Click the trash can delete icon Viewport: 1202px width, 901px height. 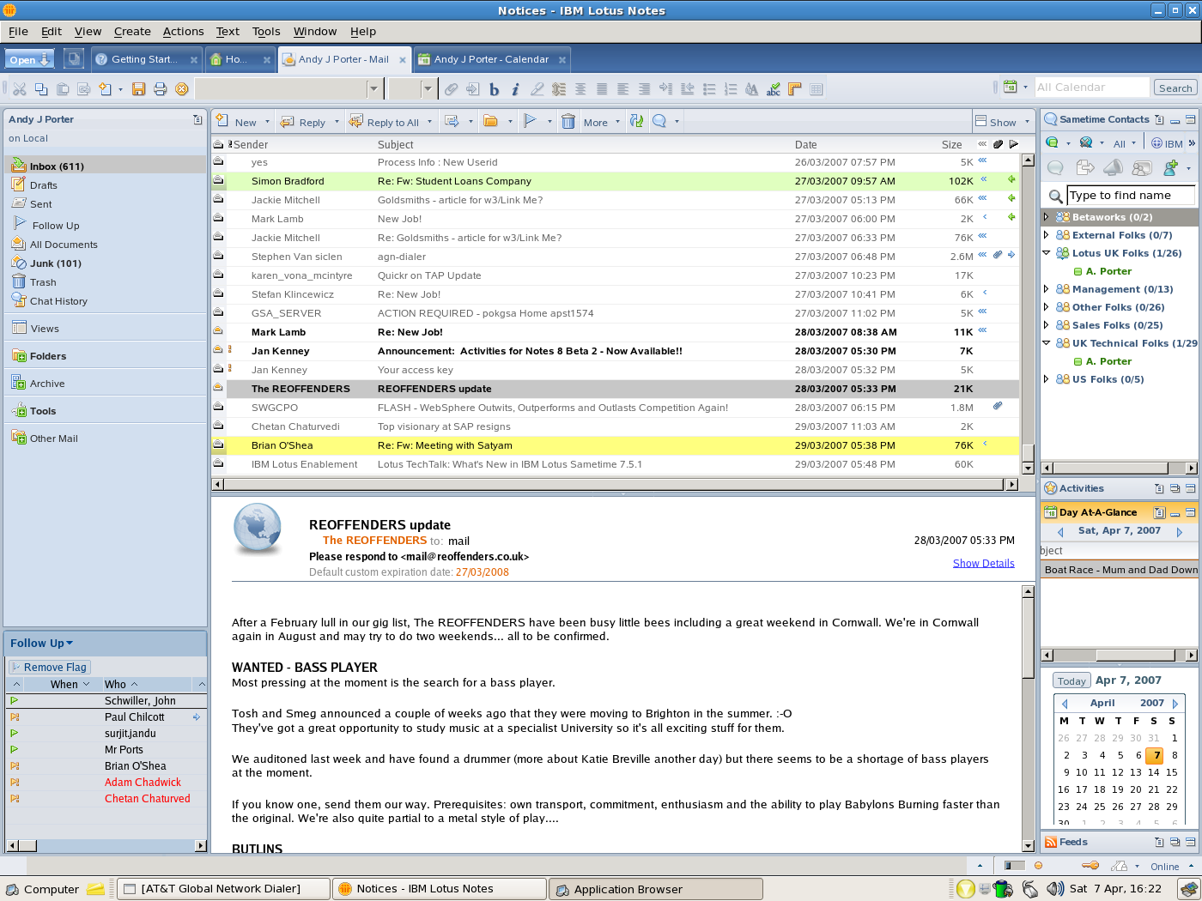(568, 122)
